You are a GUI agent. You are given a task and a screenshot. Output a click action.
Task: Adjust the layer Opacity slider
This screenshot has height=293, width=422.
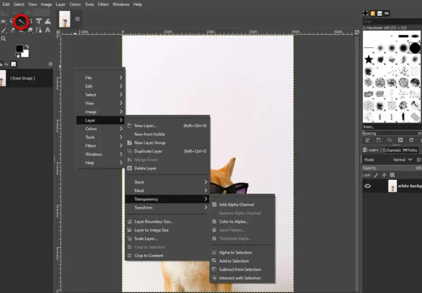coord(392,168)
